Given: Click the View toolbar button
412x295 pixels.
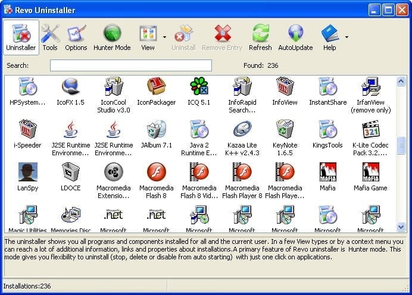Looking at the screenshot, I should tap(148, 37).
